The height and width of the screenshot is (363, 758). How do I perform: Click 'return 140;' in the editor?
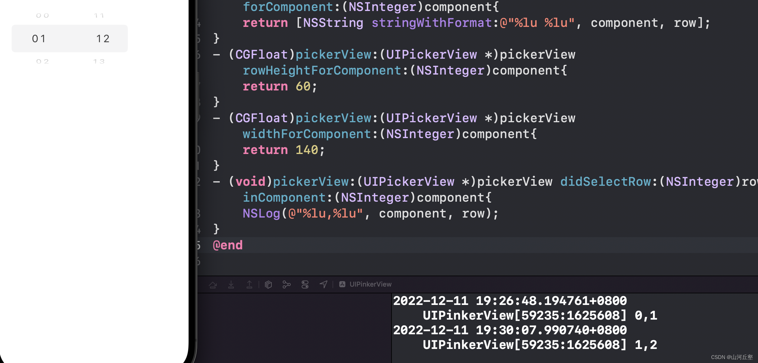[x=284, y=150]
